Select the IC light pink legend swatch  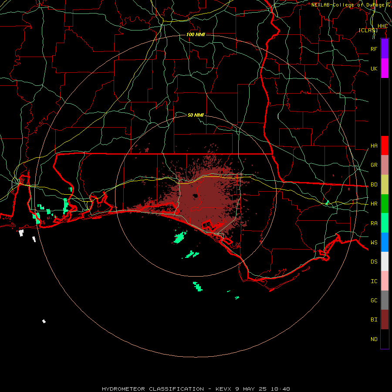point(385,281)
